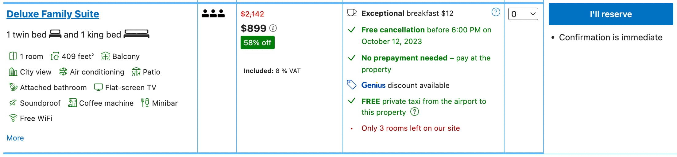
Task: Click the 58% off badge
Action: point(257,43)
